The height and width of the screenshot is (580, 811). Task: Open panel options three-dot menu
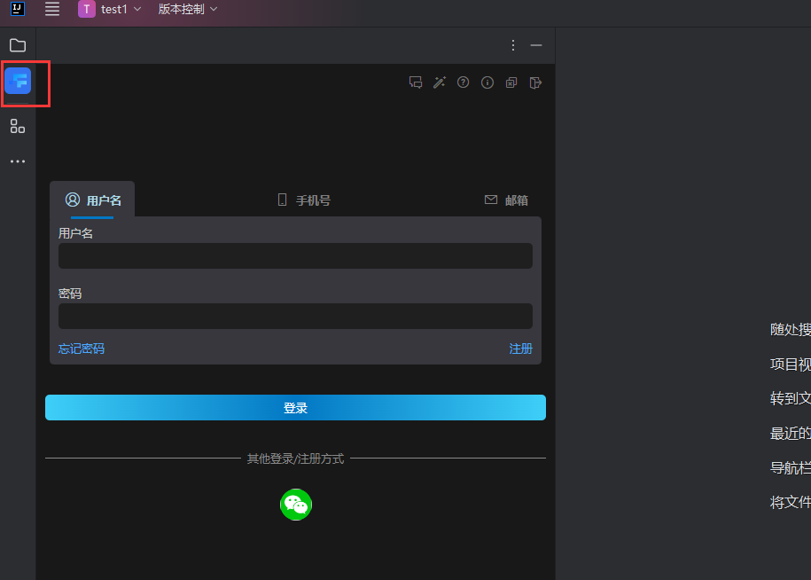[513, 45]
